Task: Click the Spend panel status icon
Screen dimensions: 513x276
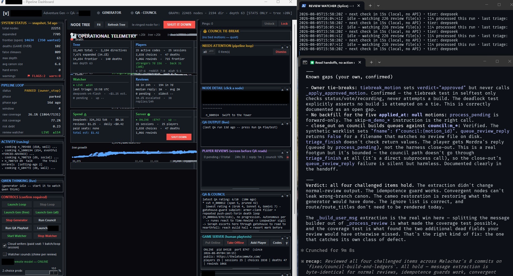Action: (85, 114)
